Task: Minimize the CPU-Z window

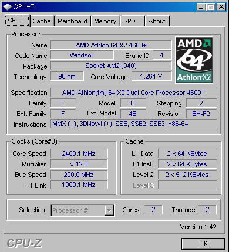Action: (x=201, y=7)
